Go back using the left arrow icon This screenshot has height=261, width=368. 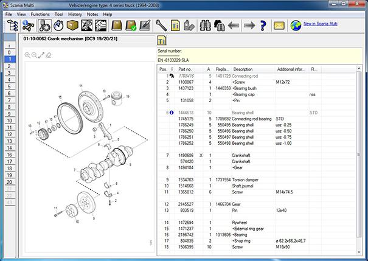(x=234, y=26)
